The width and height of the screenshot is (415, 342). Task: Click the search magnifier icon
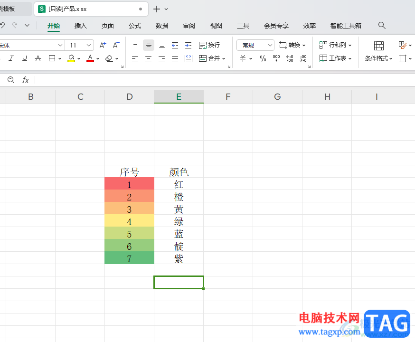(382, 25)
